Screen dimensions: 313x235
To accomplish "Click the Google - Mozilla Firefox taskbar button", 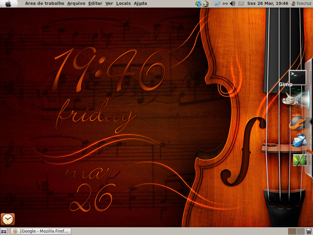I will coord(41,231).
